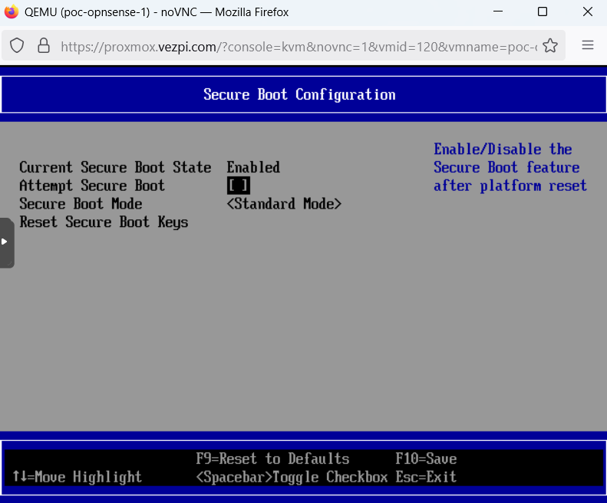This screenshot has height=503, width=607.
Task: Click the Secure Boot Configuration title bar
Action: point(299,94)
